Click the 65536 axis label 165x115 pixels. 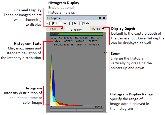98,107
